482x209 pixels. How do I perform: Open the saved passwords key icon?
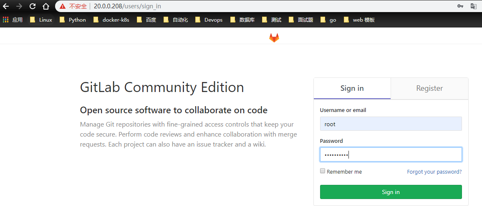[460, 6]
